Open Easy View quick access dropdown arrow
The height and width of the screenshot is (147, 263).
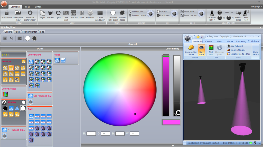coord(207,36)
